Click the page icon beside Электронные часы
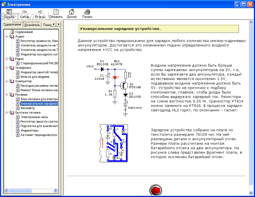This screenshot has width=255, height=197. click(18, 117)
